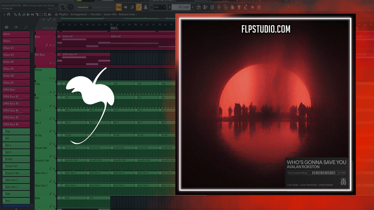
Task: Collapse the Drums group track arrow
Action: pyautogui.click(x=51, y=78)
